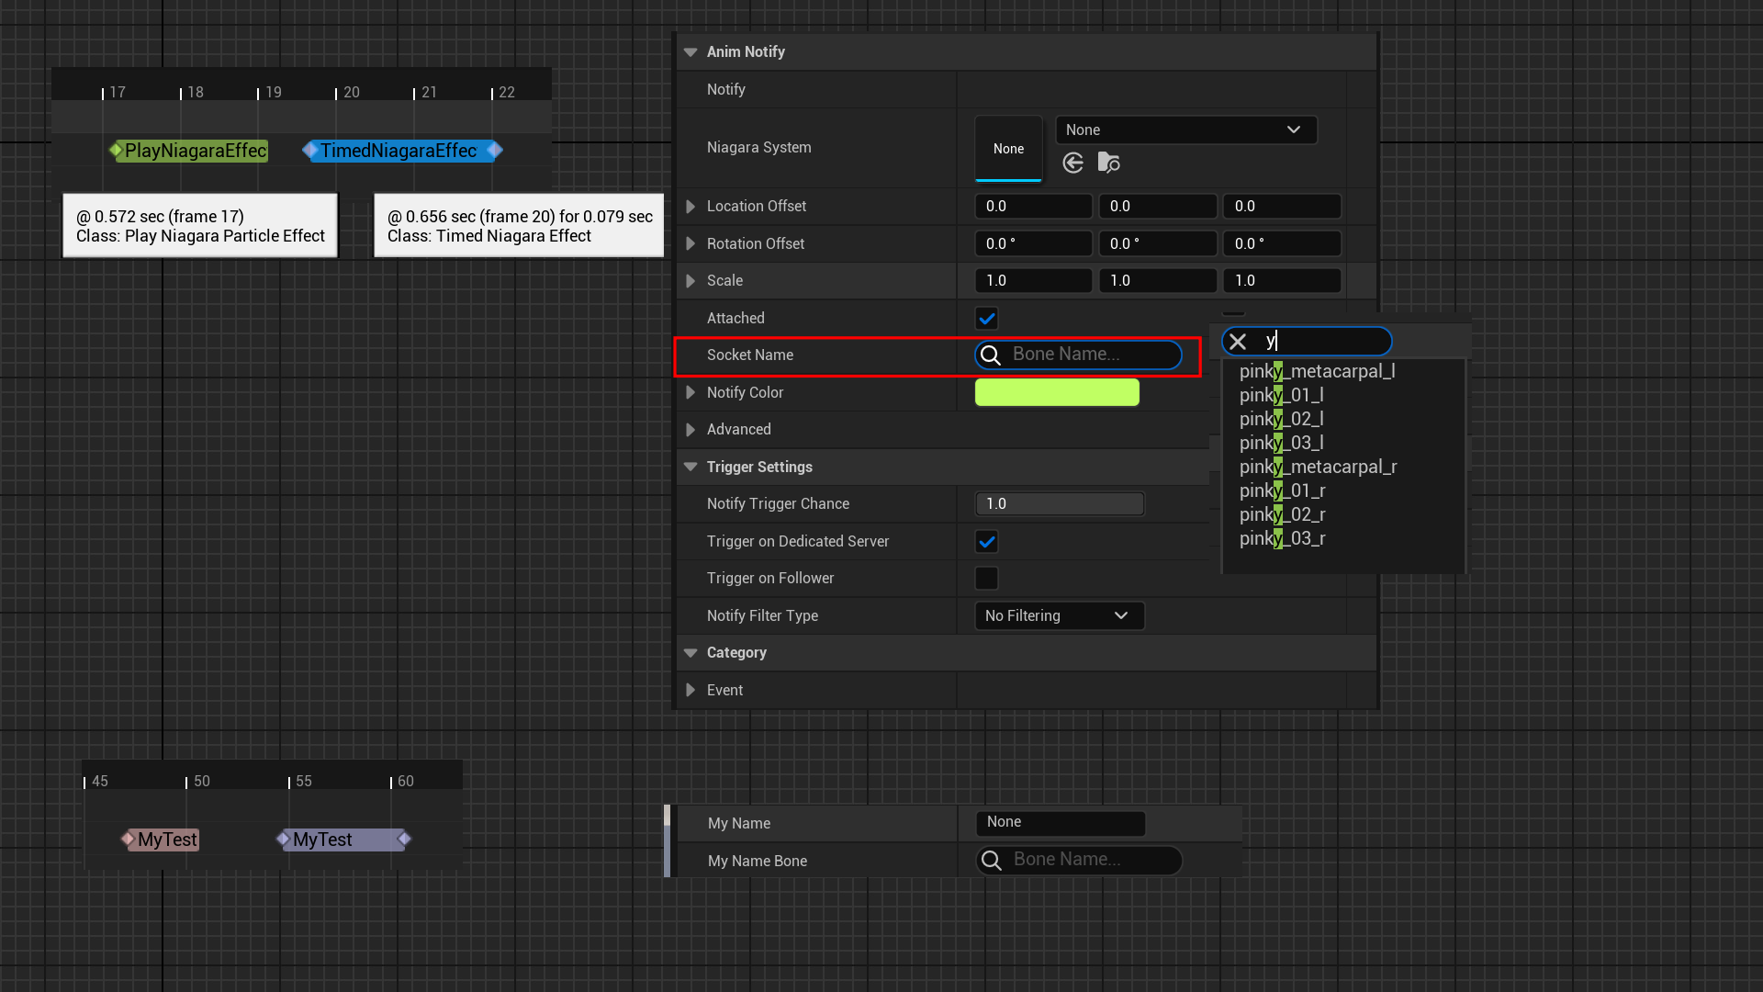Viewport: 1763px width, 992px height.
Task: Click the Socket Name search magnifier icon
Action: pos(991,355)
